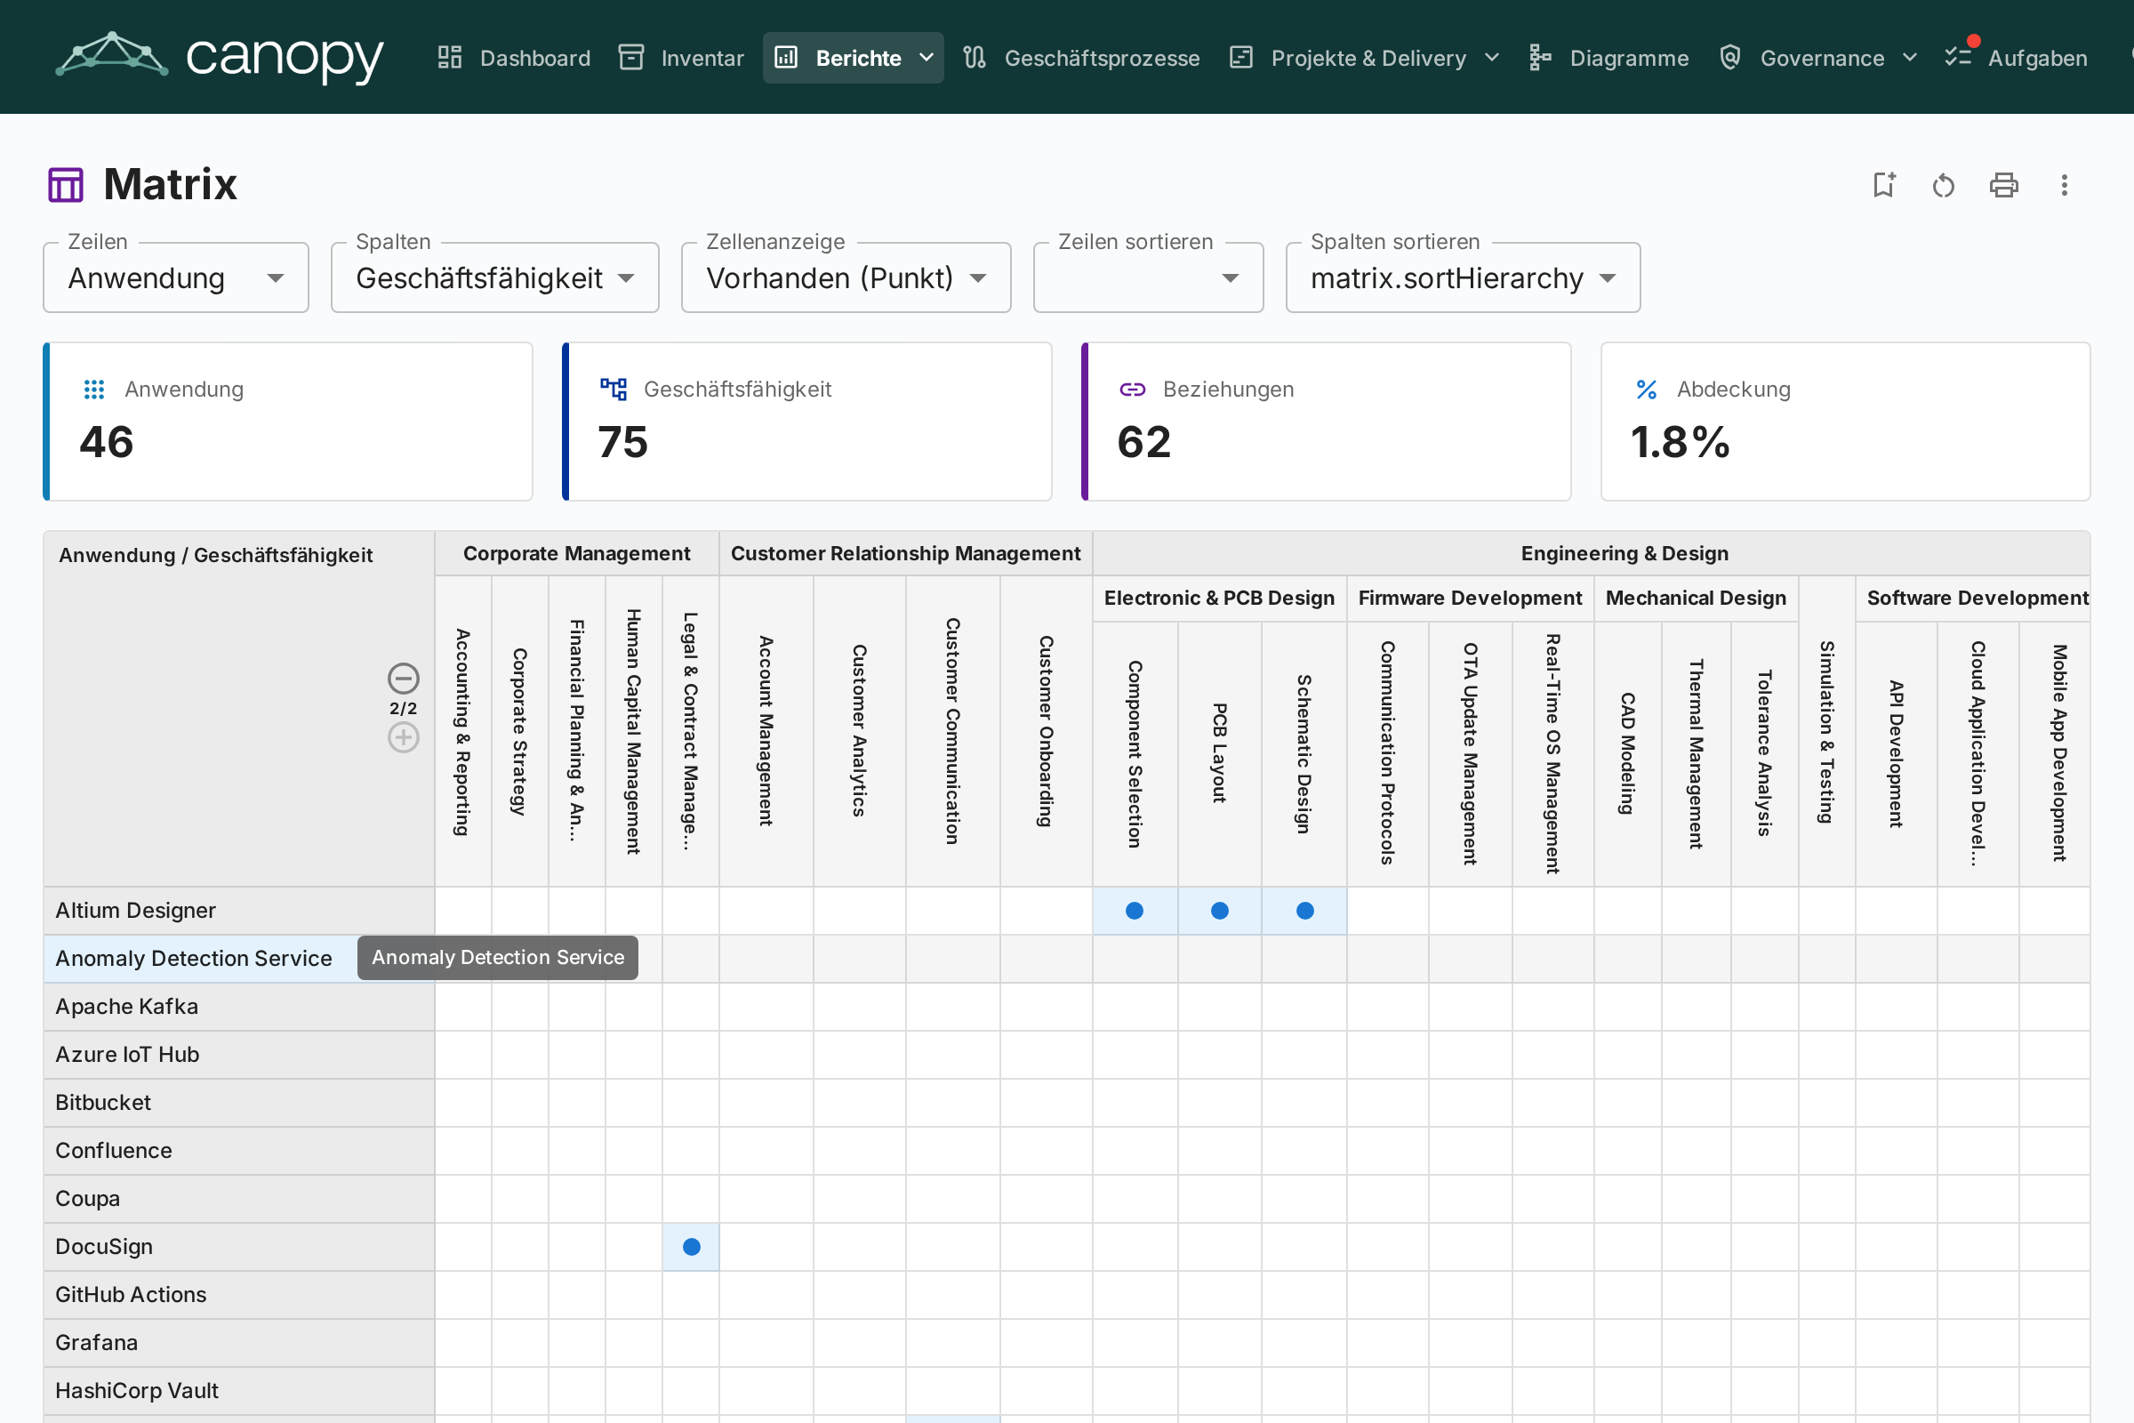Viewport: 2134px width, 1423px height.
Task: Click the Projekte & Delivery icon
Action: tap(1241, 58)
